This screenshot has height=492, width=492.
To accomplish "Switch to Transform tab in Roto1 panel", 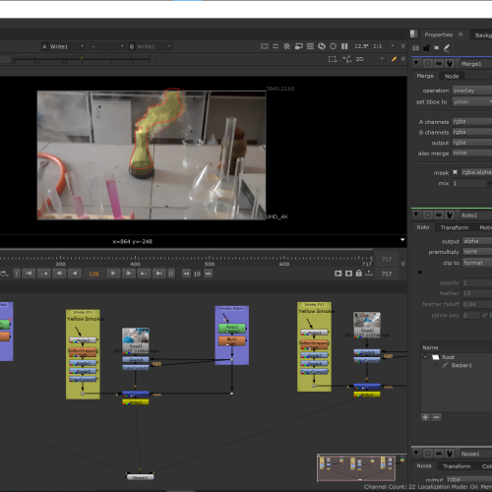I will (455, 227).
